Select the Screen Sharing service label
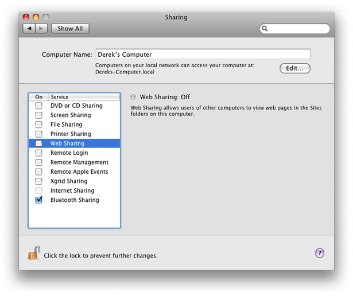The width and height of the screenshot is (353, 296). pyautogui.click(x=71, y=115)
